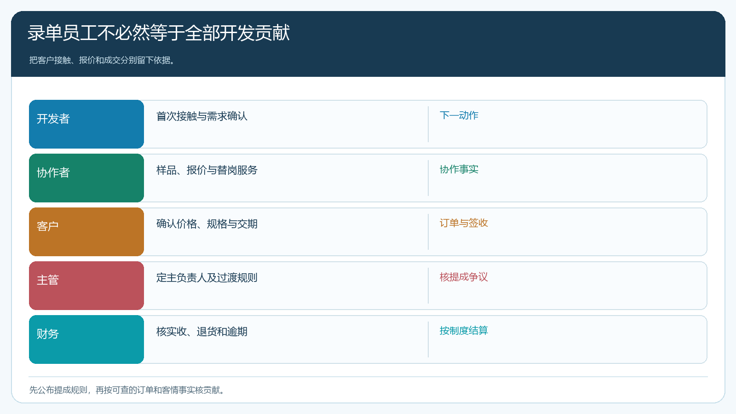Click the 财务 teal label block

point(86,339)
